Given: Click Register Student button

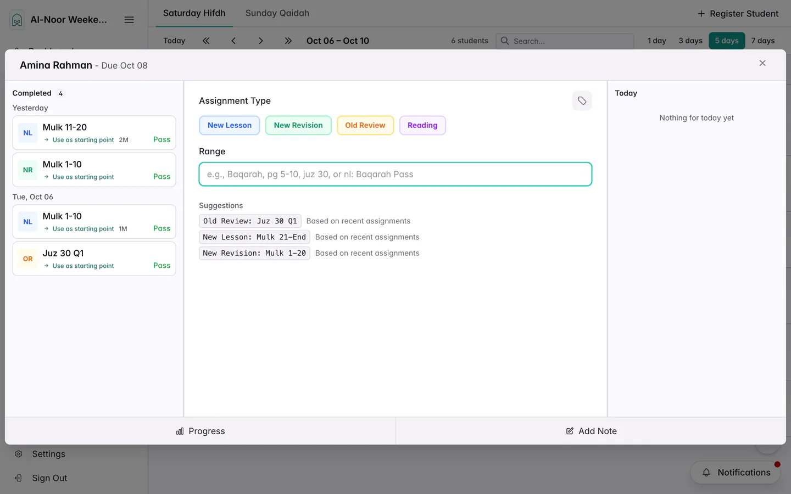Looking at the screenshot, I should point(738,14).
